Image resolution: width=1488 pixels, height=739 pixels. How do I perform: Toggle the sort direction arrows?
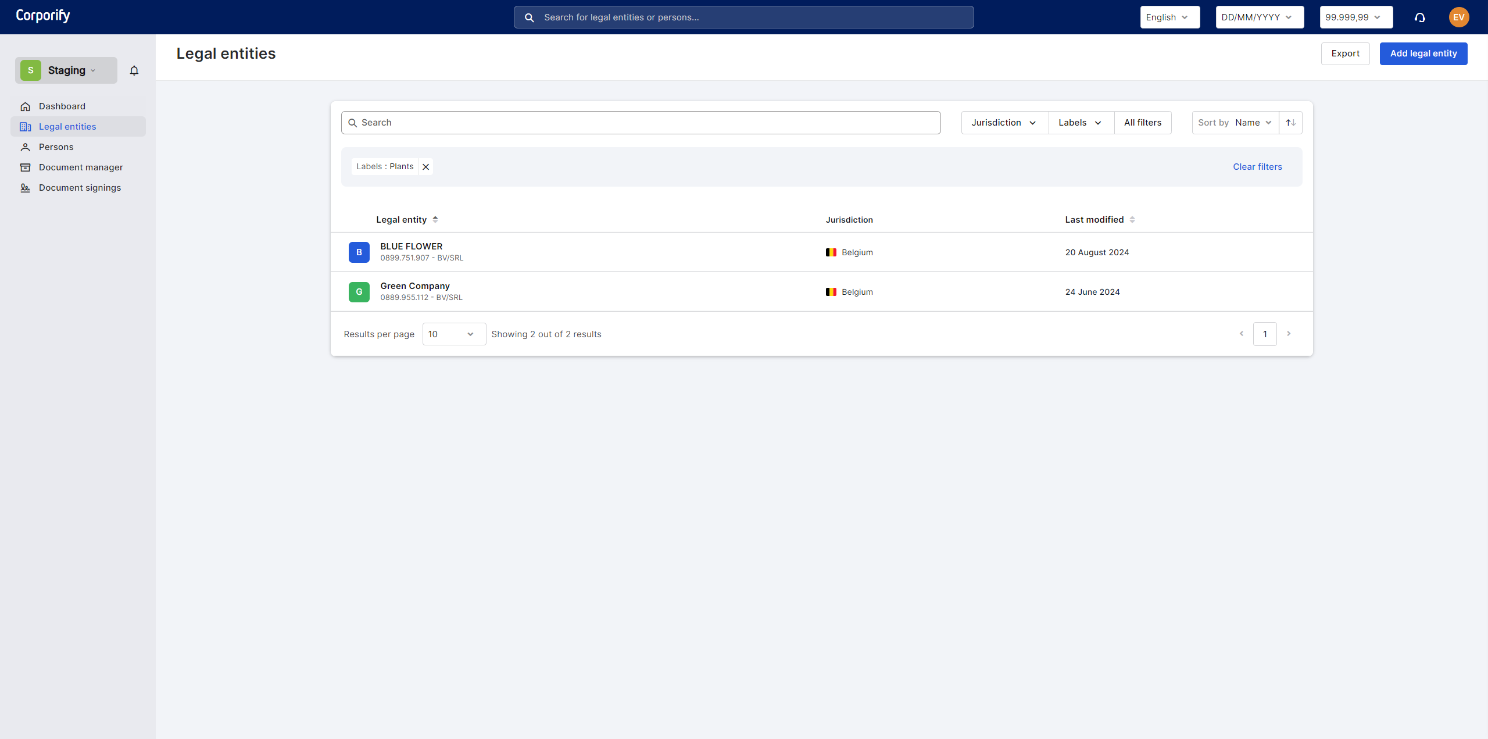click(x=1290, y=123)
